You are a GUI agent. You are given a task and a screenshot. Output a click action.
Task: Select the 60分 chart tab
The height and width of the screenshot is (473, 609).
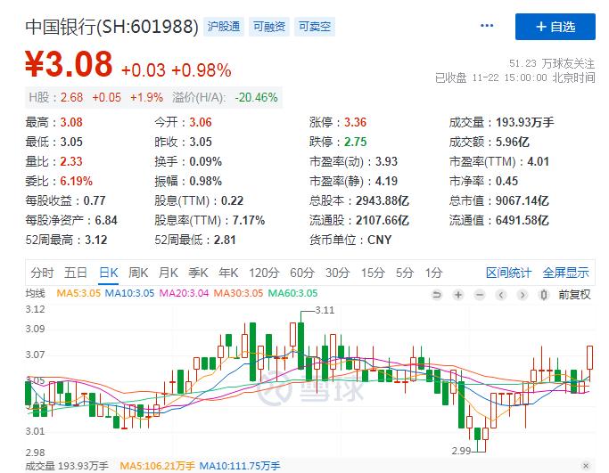(x=302, y=273)
